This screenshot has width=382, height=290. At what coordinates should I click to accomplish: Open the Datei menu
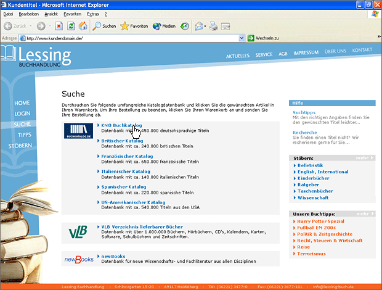point(8,14)
